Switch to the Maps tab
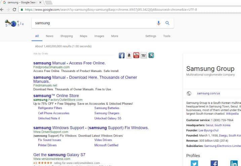Screen dimensions: 241x166 pyautogui.click(x=83, y=36)
